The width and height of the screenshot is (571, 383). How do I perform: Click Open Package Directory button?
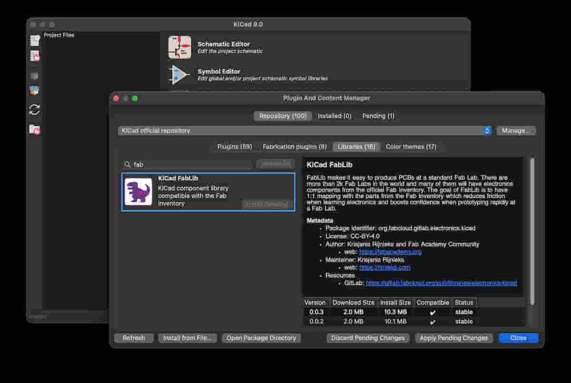[x=261, y=338]
